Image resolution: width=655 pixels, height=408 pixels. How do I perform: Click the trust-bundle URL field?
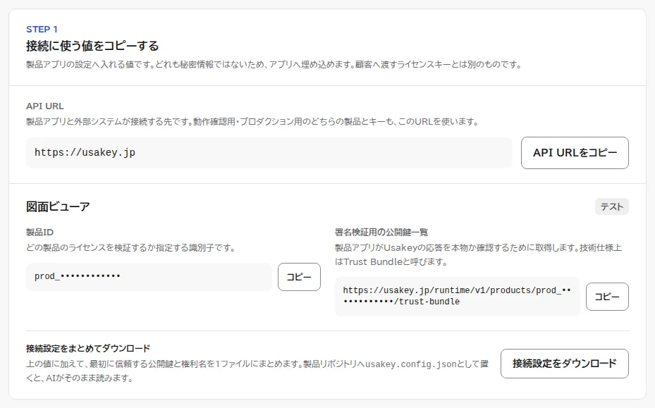[x=458, y=296]
